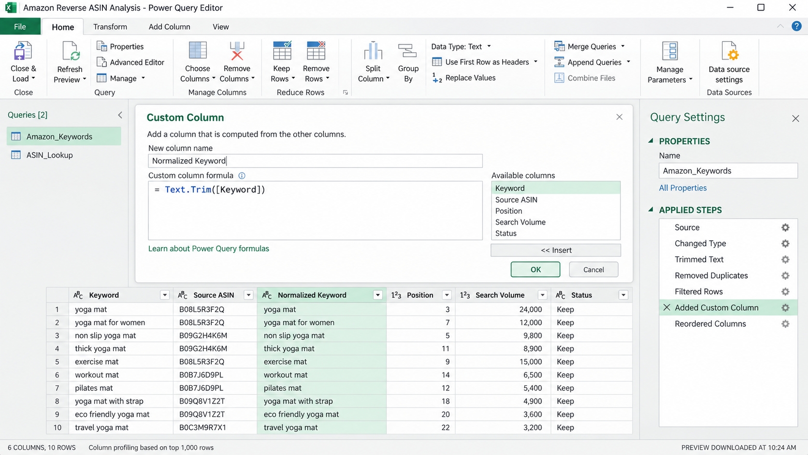
Task: Close the Custom Column dialog
Action: point(619,117)
